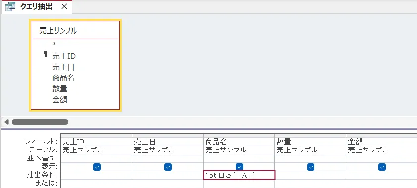Click the または cell for 商品名
Viewport: 417px width, 188px height.
coord(239,183)
